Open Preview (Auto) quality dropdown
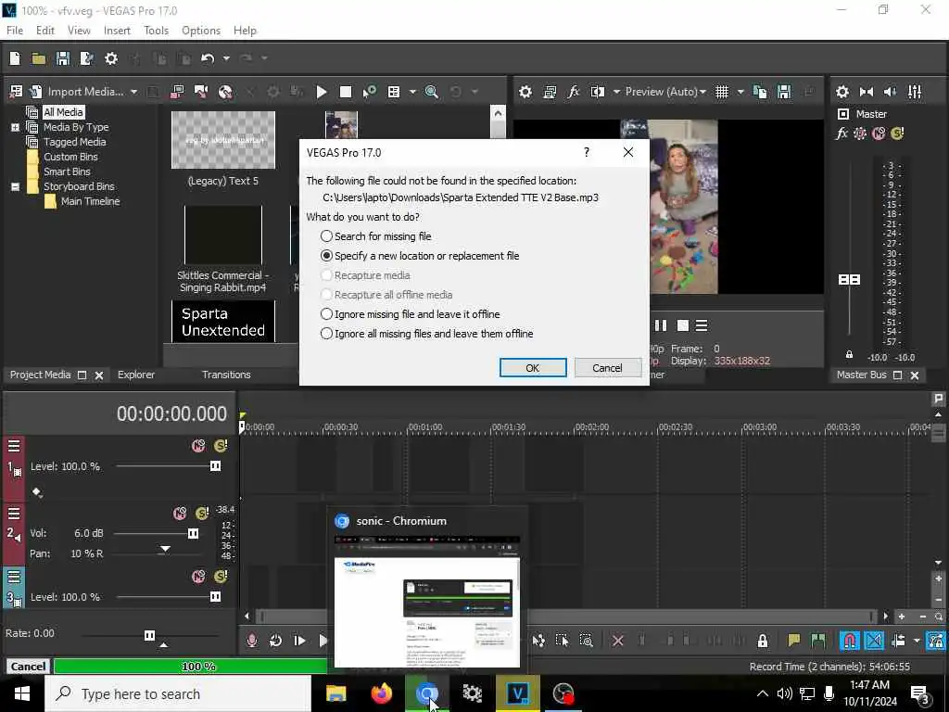 (x=665, y=92)
